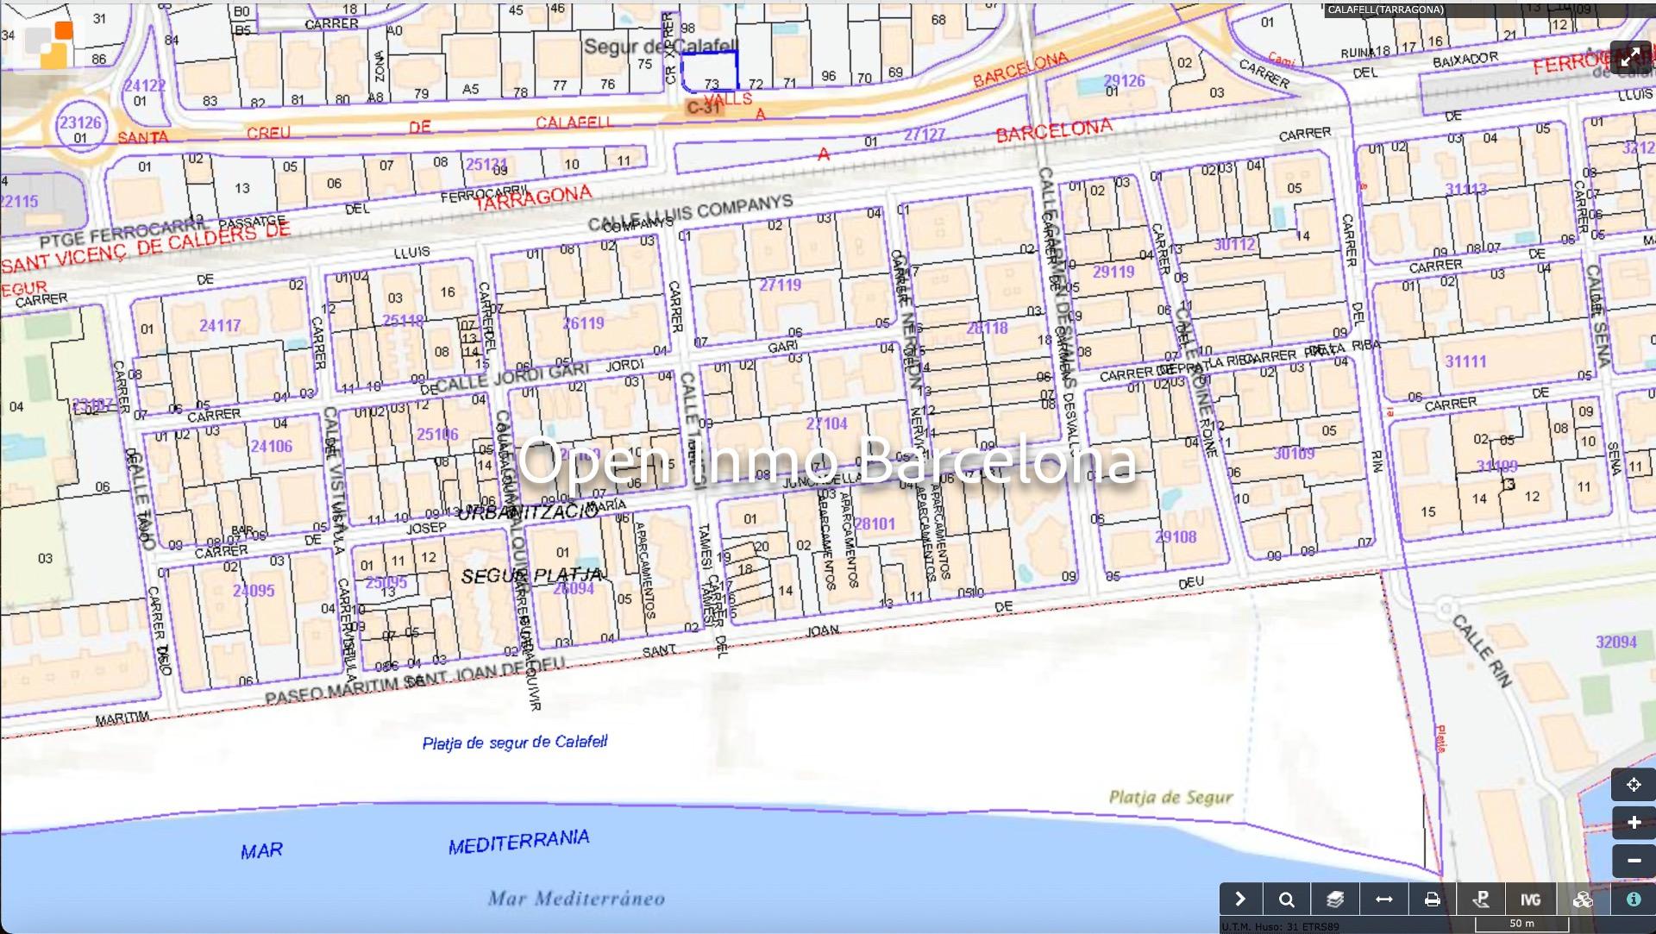Open the search magnifier tool
Screen dimensions: 1656x934
point(1286,900)
